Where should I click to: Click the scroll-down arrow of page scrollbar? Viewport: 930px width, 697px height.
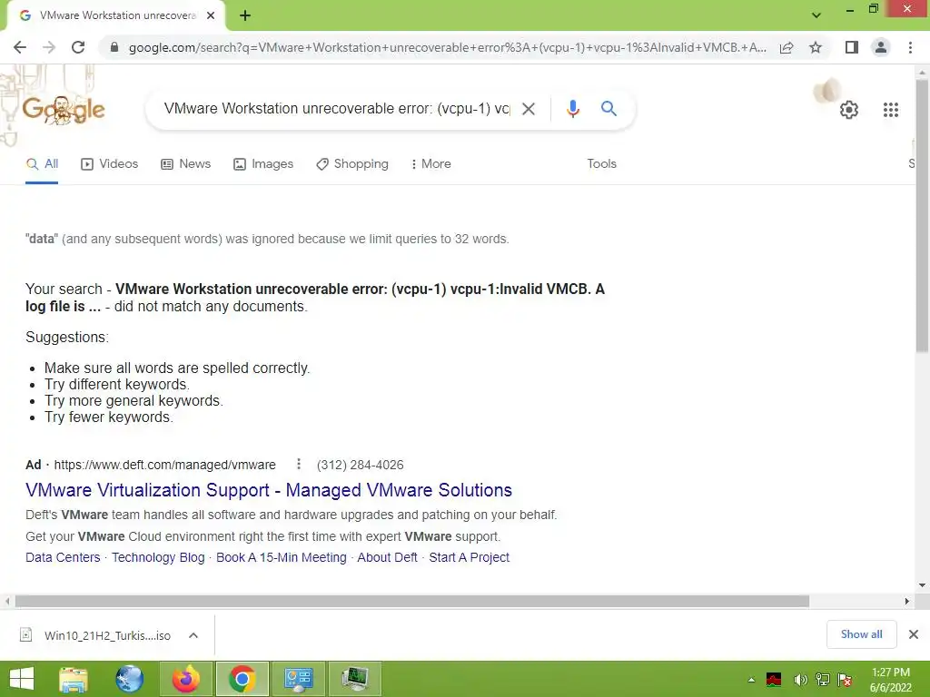click(x=922, y=585)
